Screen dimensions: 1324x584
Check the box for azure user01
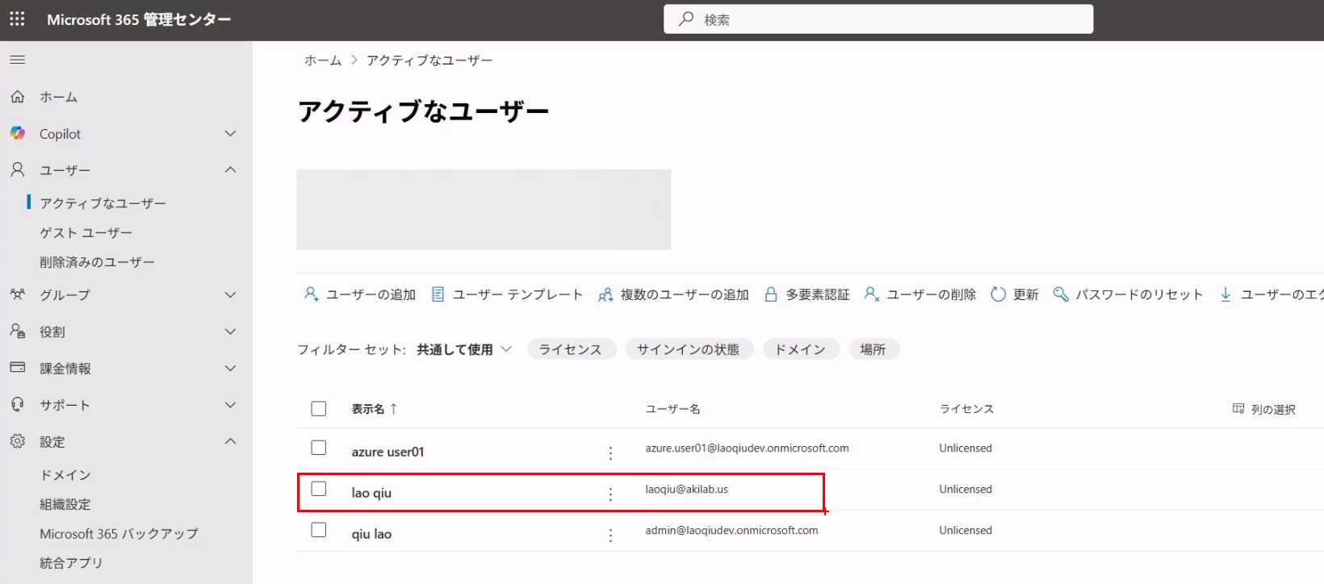click(x=319, y=448)
